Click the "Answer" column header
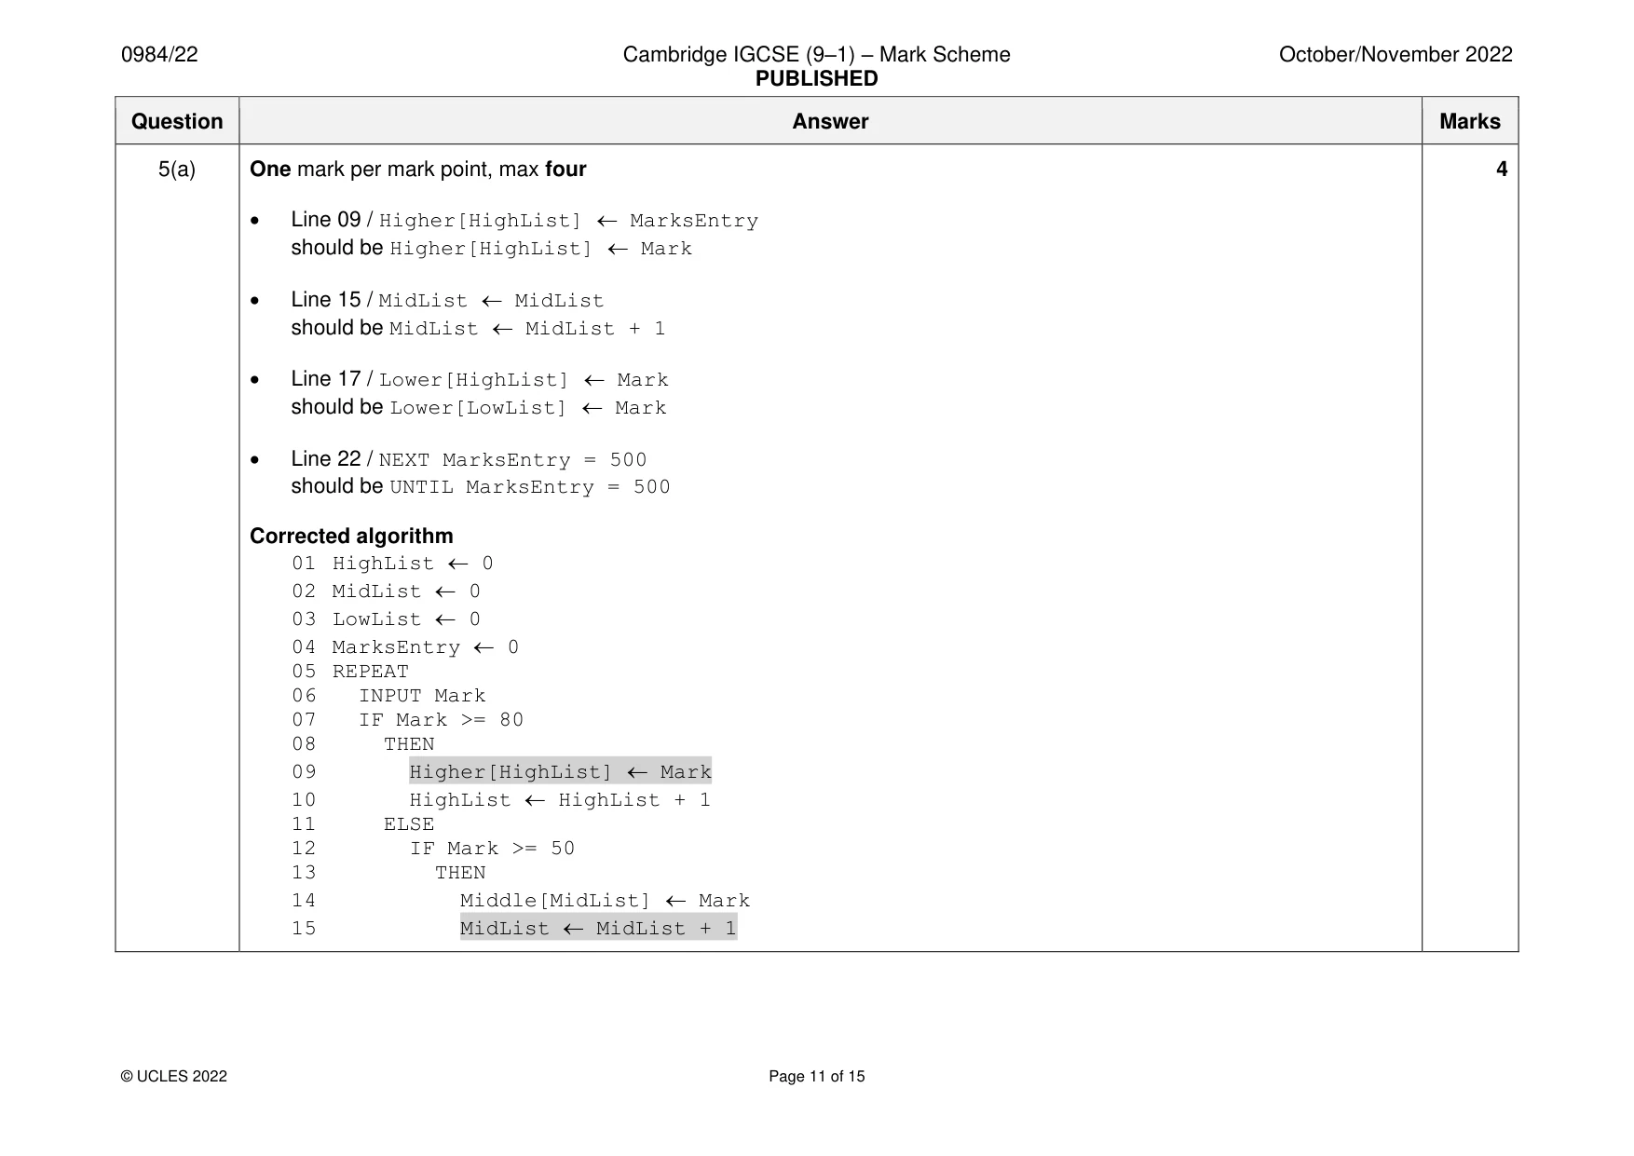Viewport: 1634px width, 1156px height. click(830, 121)
